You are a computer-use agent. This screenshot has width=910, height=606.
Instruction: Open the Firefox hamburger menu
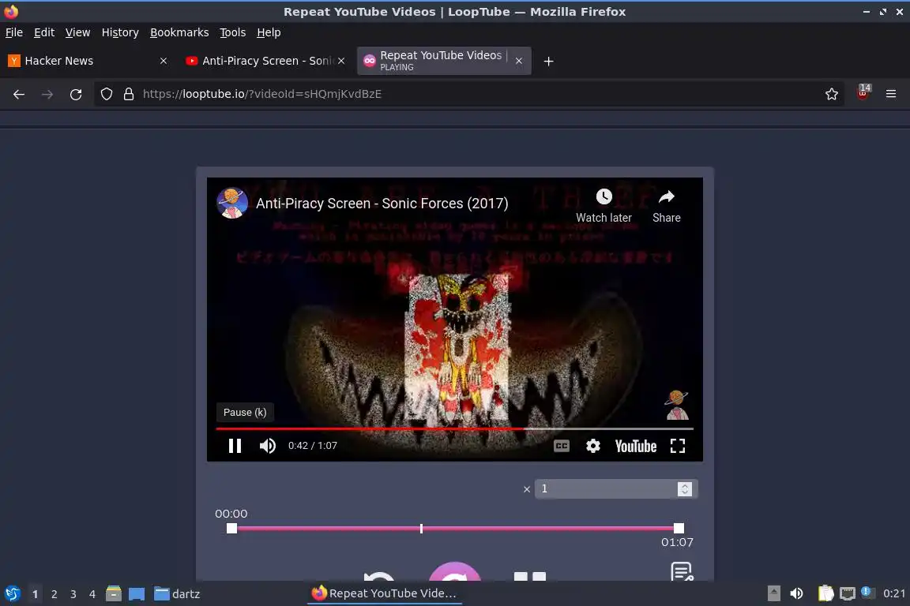891,94
